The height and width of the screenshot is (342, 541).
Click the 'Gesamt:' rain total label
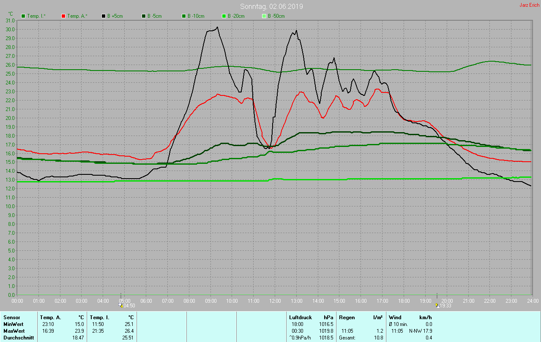click(347, 337)
